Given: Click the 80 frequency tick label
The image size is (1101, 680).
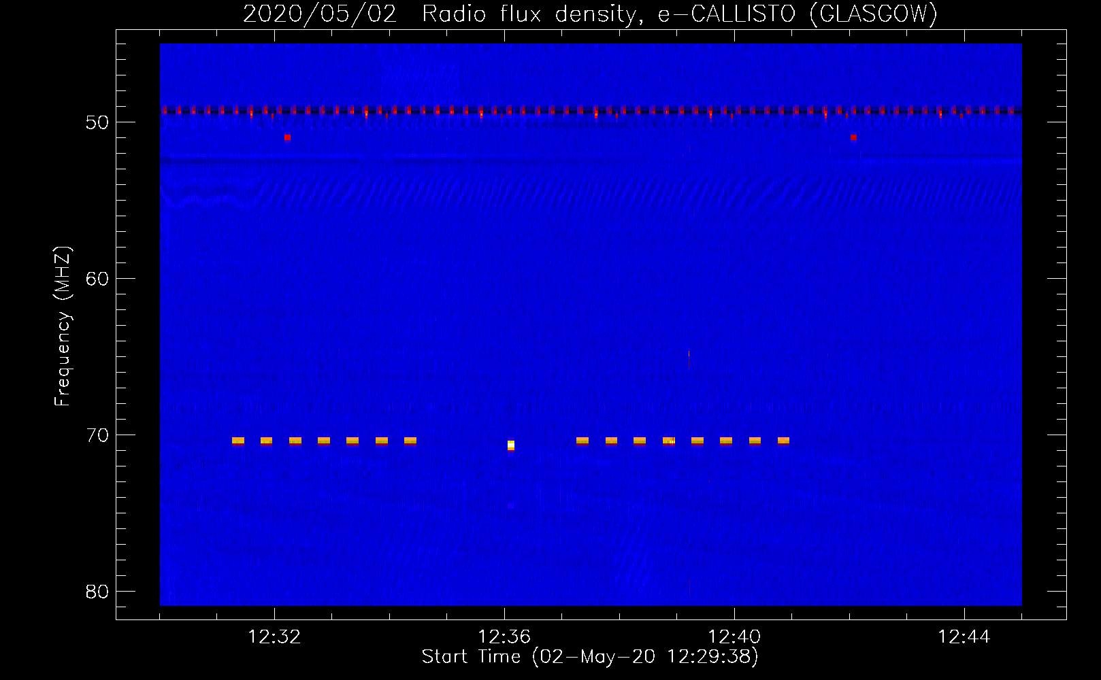Looking at the screenshot, I should pyautogui.click(x=97, y=592).
